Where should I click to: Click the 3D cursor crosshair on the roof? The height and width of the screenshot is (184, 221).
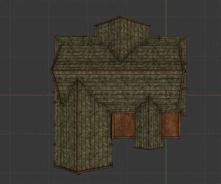click(x=166, y=95)
